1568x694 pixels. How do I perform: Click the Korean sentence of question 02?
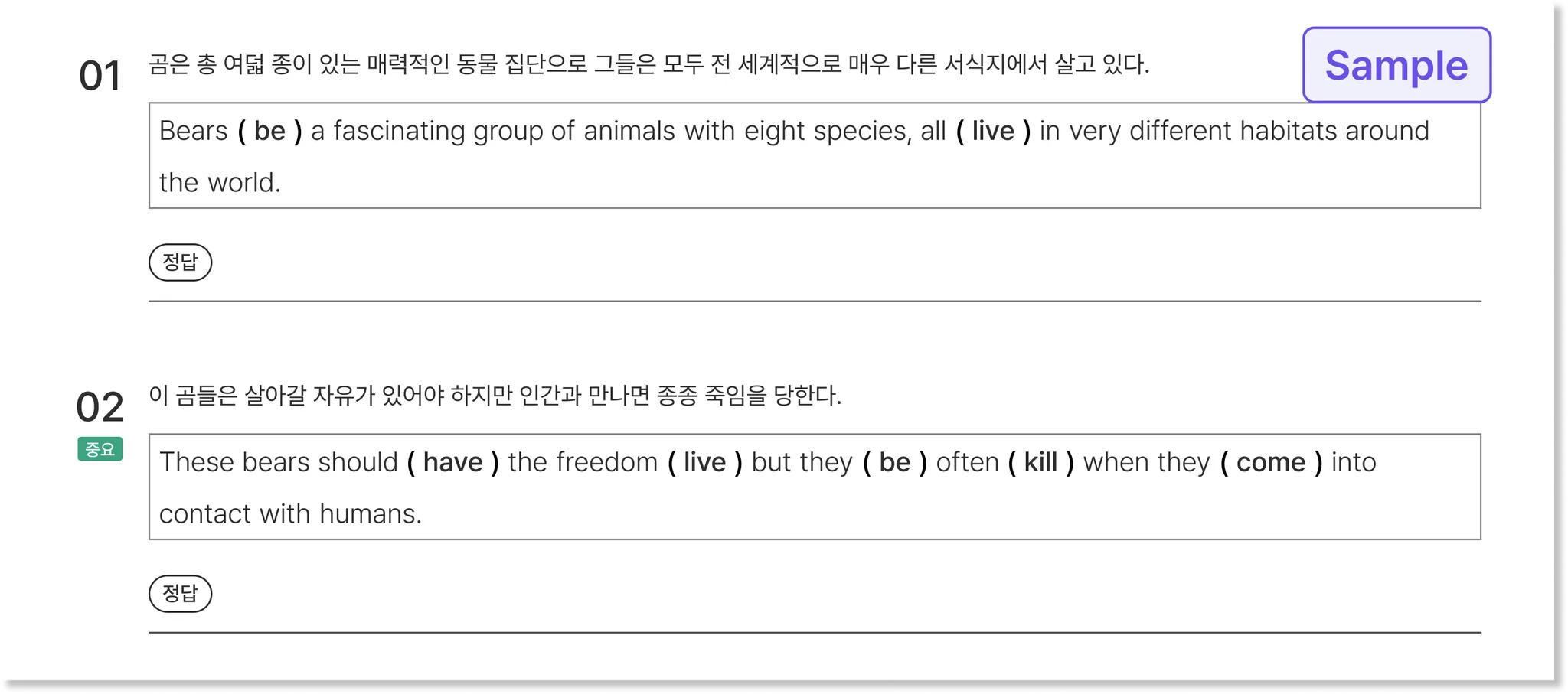click(495, 396)
